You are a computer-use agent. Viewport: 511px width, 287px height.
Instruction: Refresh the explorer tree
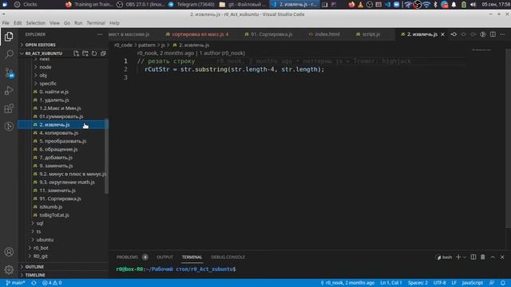pos(94,53)
